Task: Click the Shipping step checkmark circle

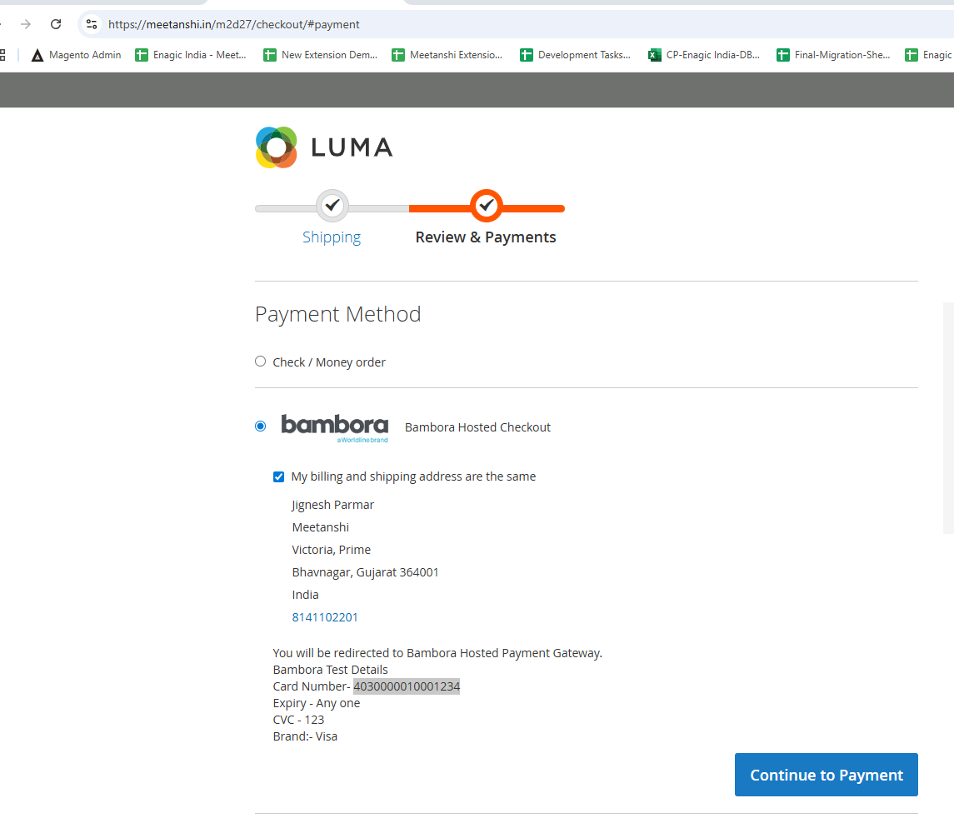Action: tap(332, 207)
